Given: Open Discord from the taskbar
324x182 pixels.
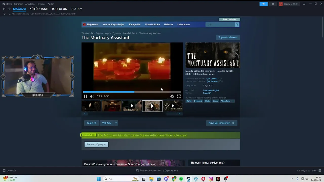Looking at the screenshot, I should coord(166,179).
